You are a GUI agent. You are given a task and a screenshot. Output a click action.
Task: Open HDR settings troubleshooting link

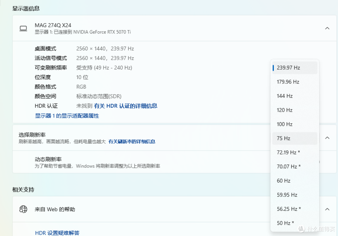pos(57,233)
